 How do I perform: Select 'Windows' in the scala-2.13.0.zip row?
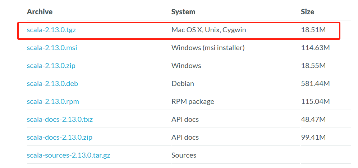point(186,66)
